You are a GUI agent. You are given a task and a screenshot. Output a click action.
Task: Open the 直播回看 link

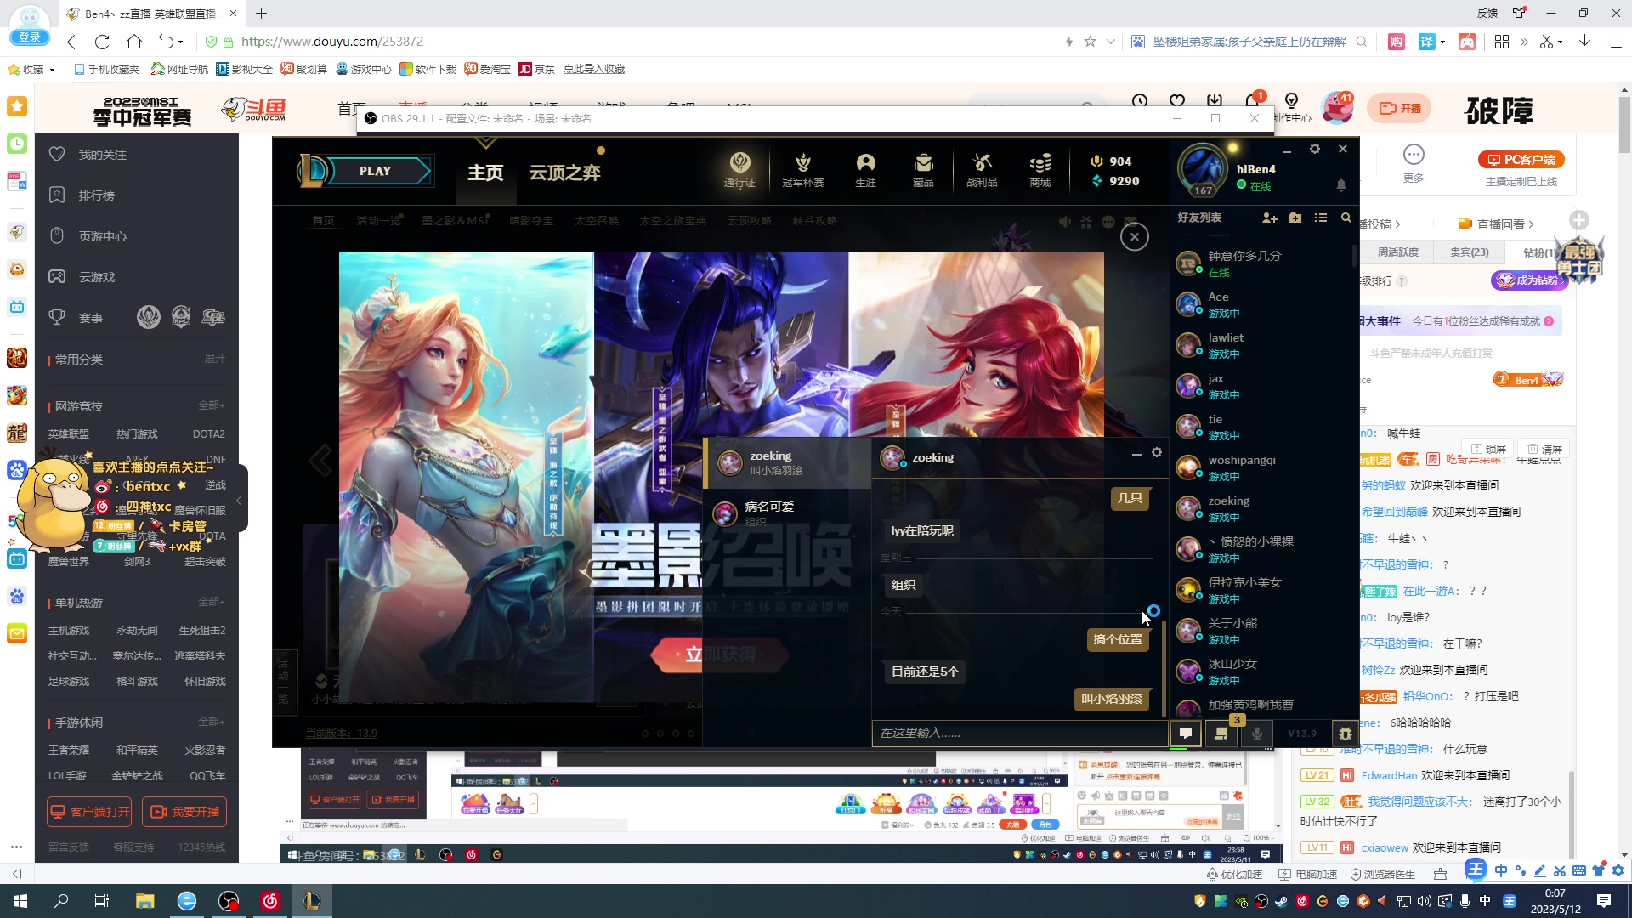(1495, 224)
